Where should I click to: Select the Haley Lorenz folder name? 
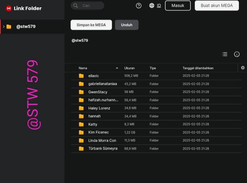(99, 108)
